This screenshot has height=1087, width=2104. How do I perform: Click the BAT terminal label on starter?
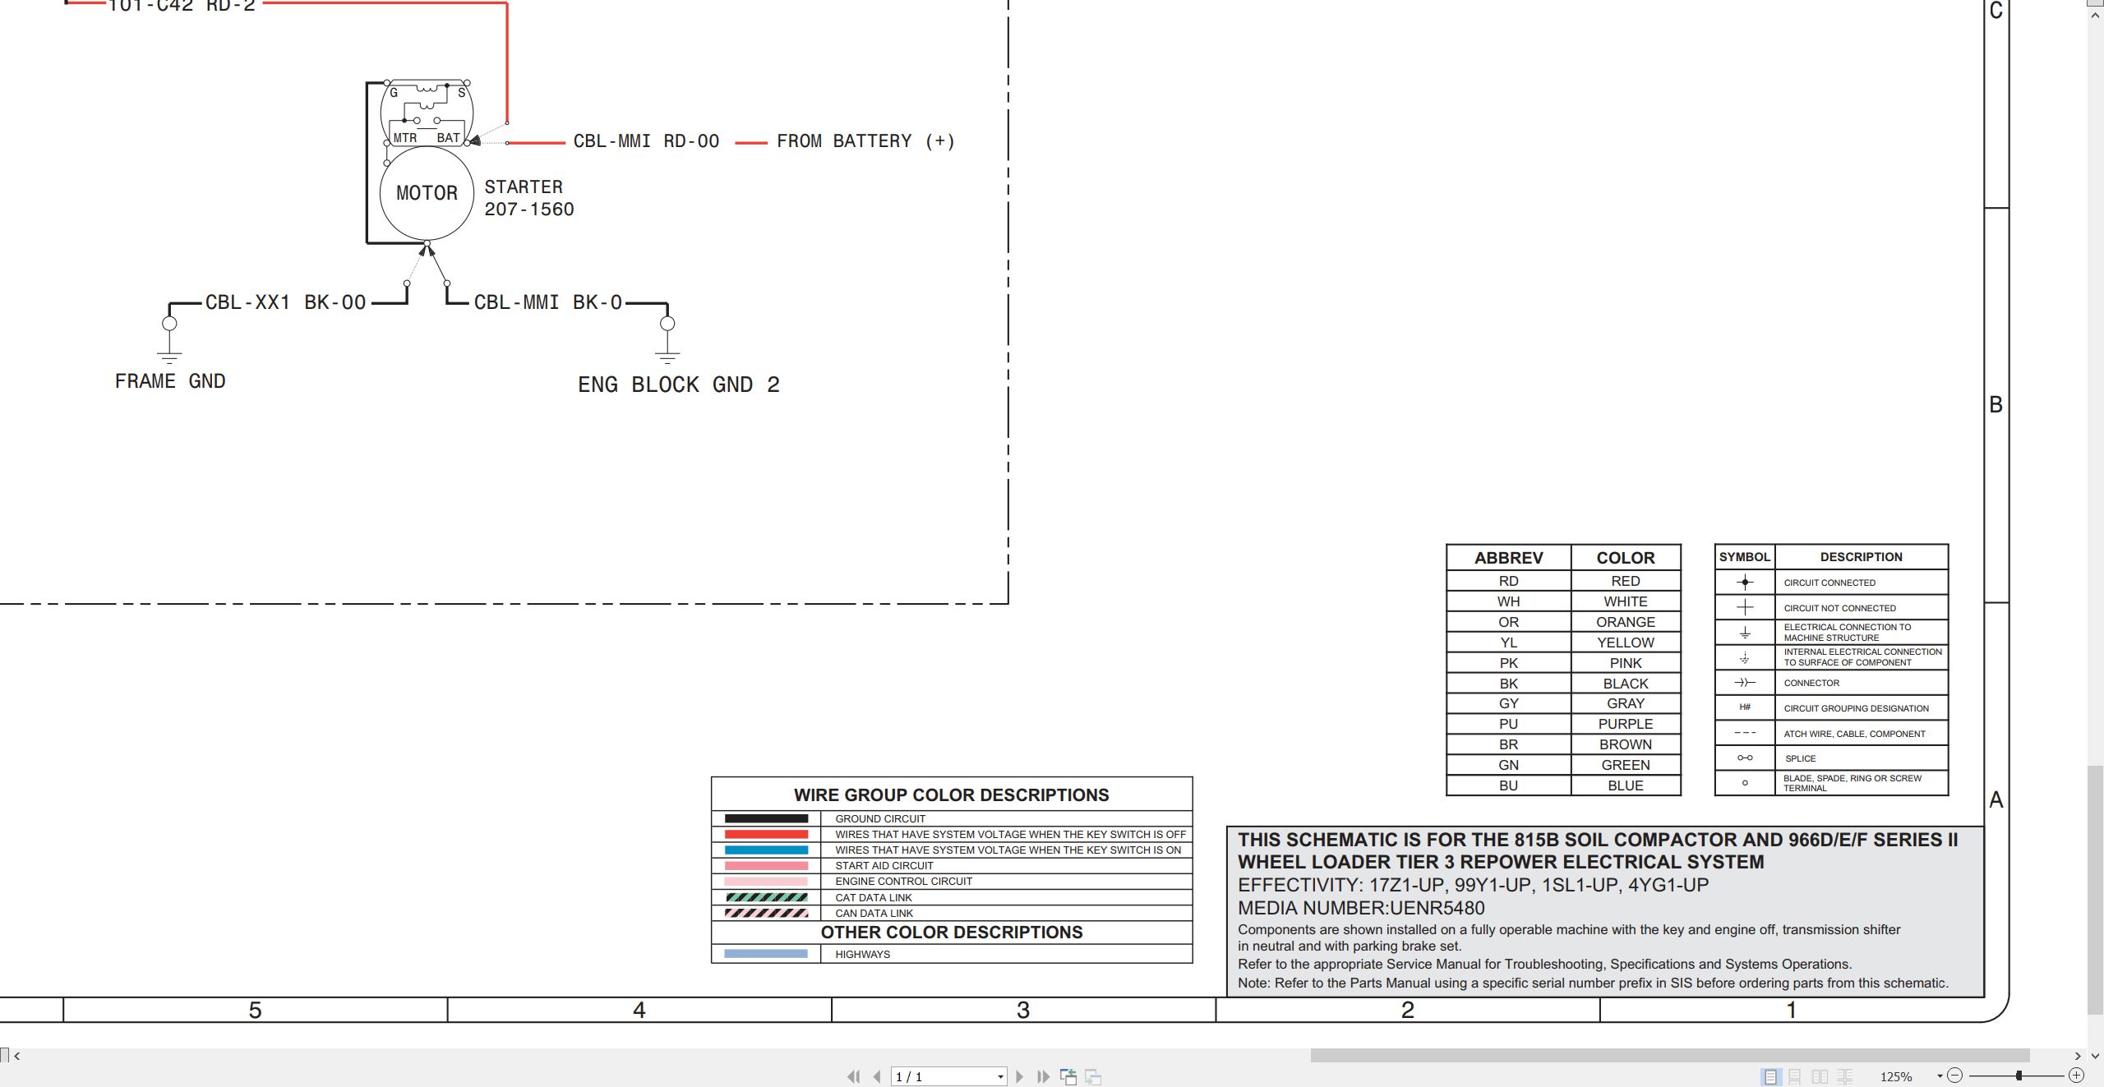point(448,138)
